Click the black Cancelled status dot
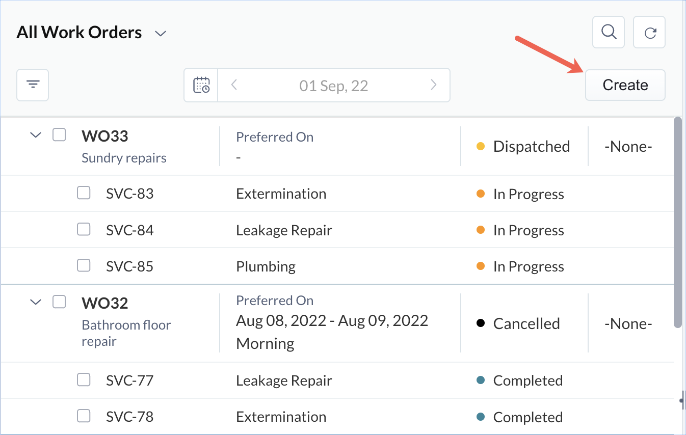 click(480, 323)
